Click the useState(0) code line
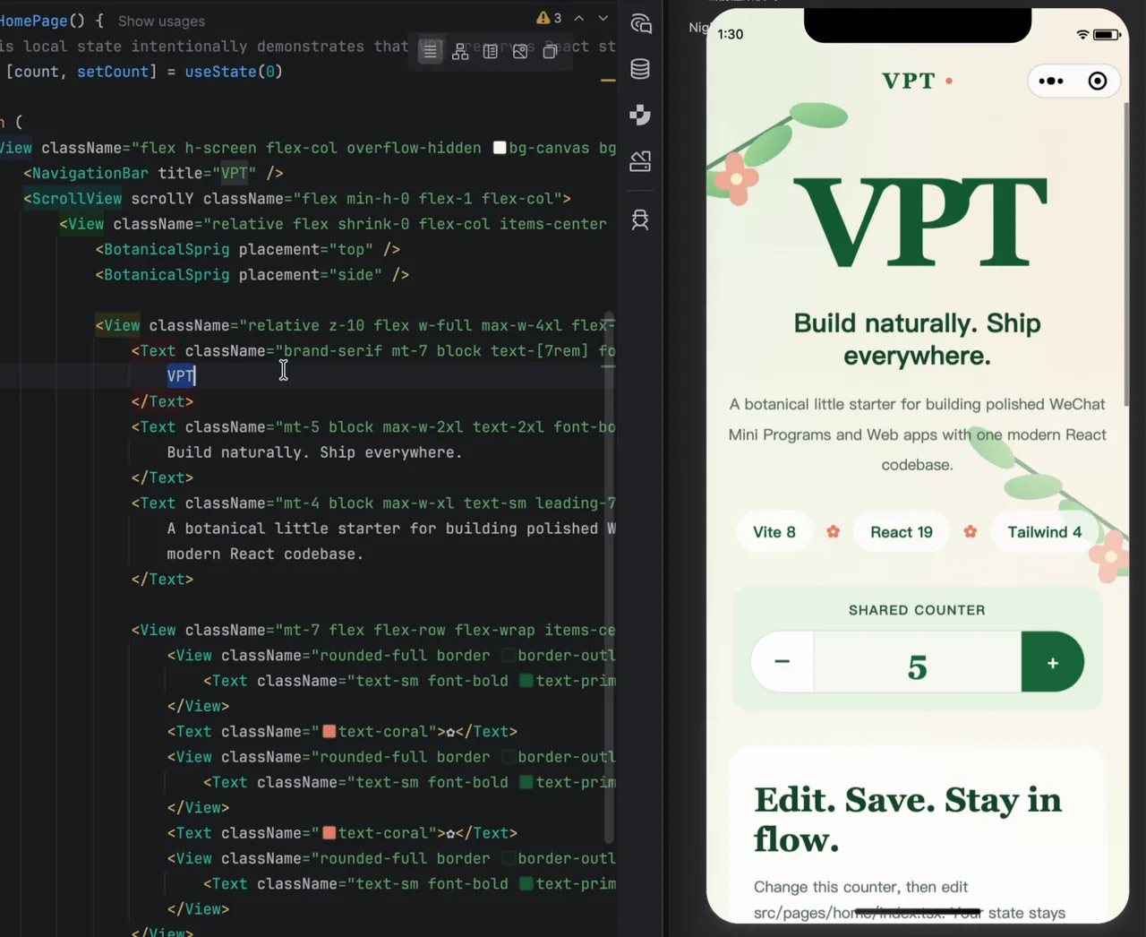Image resolution: width=1146 pixels, height=937 pixels. pyautogui.click(x=144, y=72)
